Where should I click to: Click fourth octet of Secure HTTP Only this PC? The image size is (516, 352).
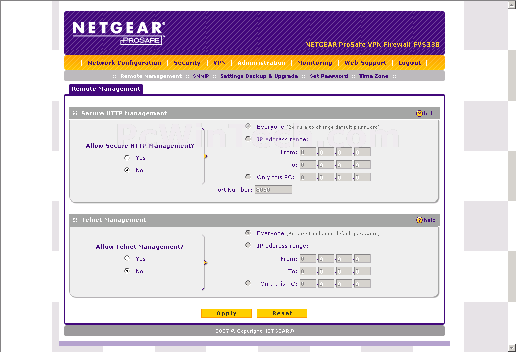[363, 177]
